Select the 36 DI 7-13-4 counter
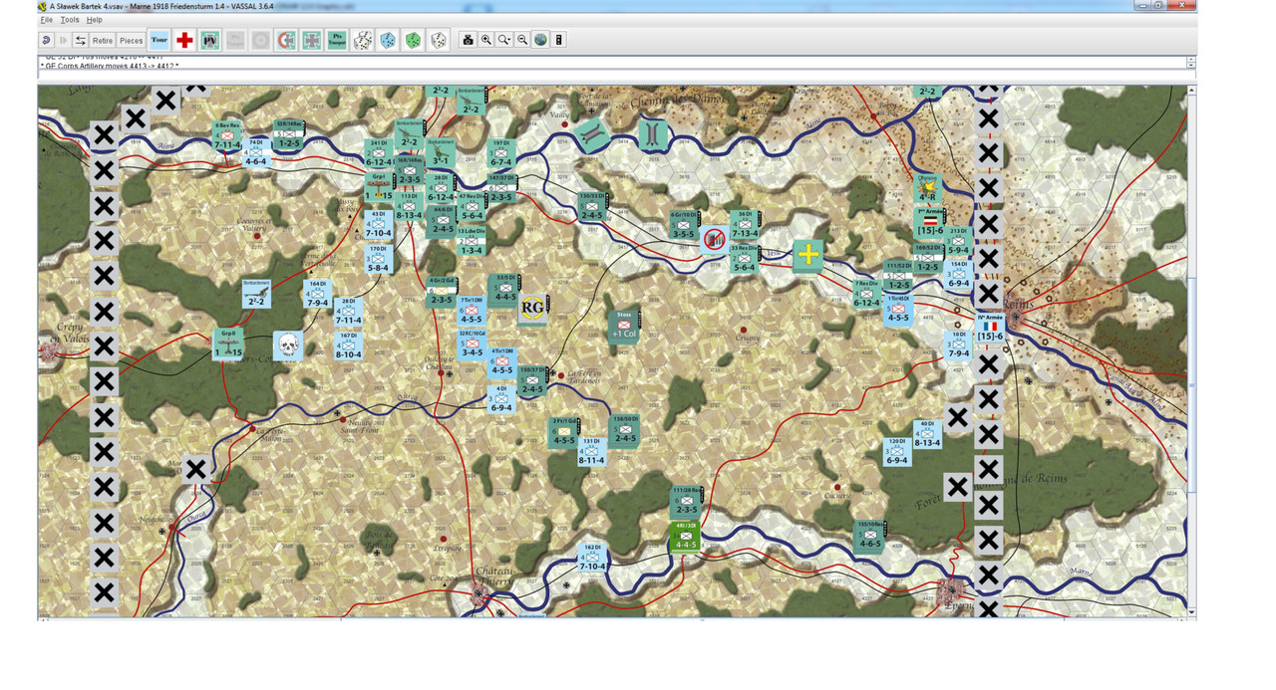This screenshot has width=1276, height=690. coord(744,224)
